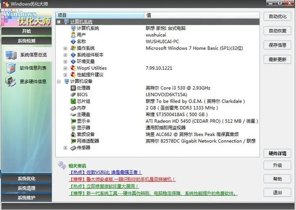Expand the 操作系统 node

[x=65, y=48]
